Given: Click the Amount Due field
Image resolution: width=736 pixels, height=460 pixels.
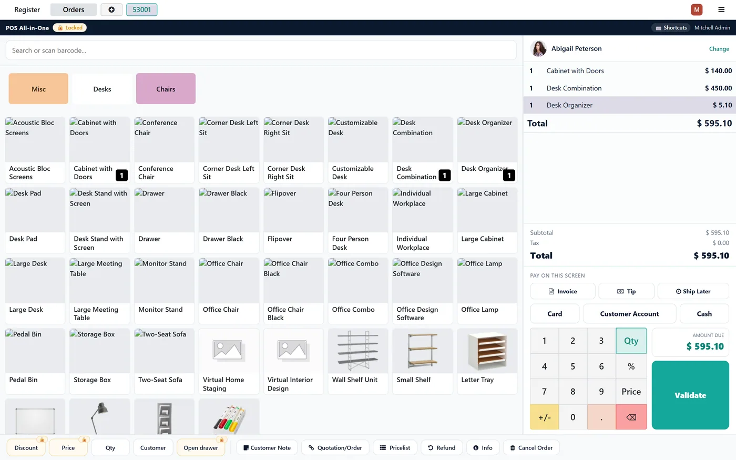Looking at the screenshot, I should [x=690, y=342].
